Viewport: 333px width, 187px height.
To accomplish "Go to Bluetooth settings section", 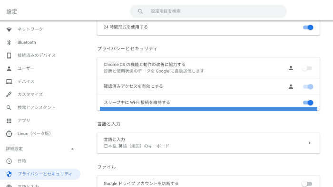I will coord(27,42).
